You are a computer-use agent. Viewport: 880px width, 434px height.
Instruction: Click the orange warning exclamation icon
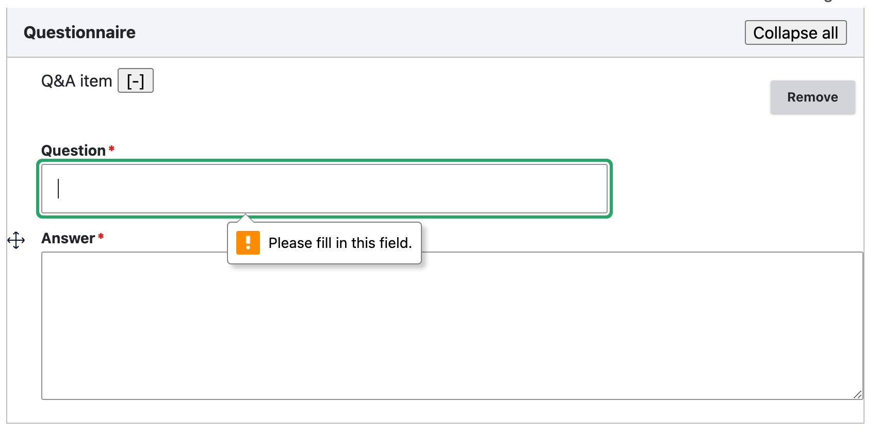248,243
